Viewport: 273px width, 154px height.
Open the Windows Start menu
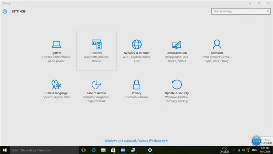(x=5, y=150)
